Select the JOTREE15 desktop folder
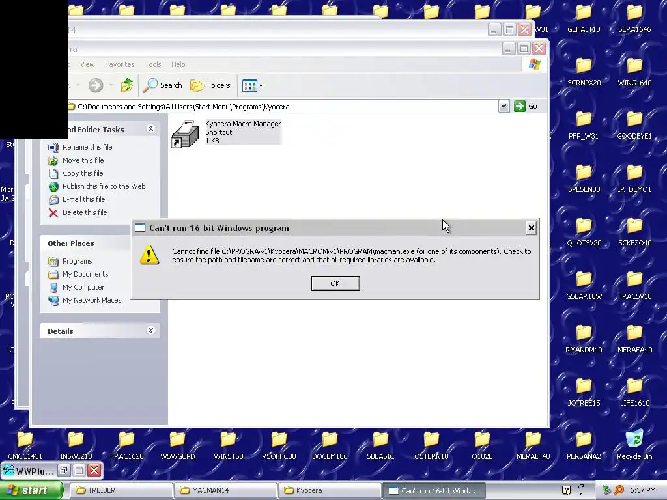Viewport: 667px width, 500px height. 584,391
